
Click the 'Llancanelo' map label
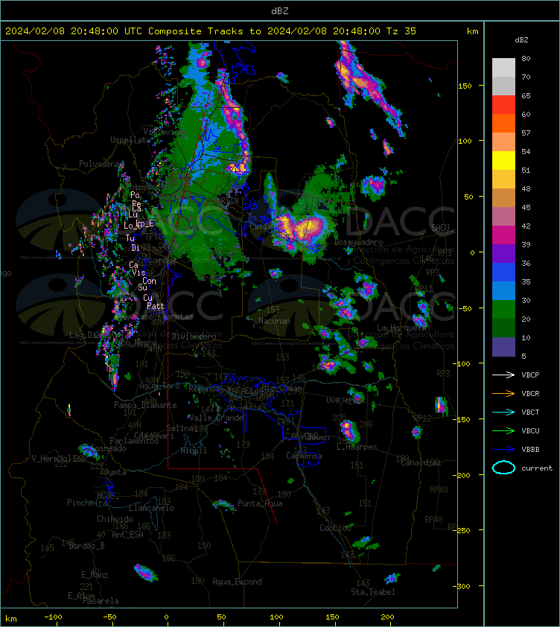click(x=151, y=508)
